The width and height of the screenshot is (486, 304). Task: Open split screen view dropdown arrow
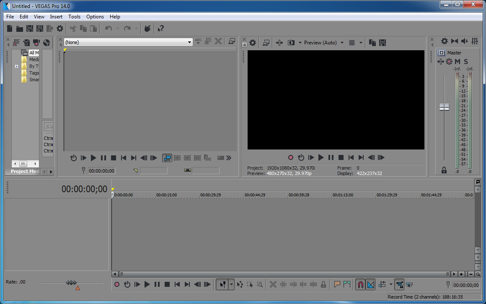300,43
